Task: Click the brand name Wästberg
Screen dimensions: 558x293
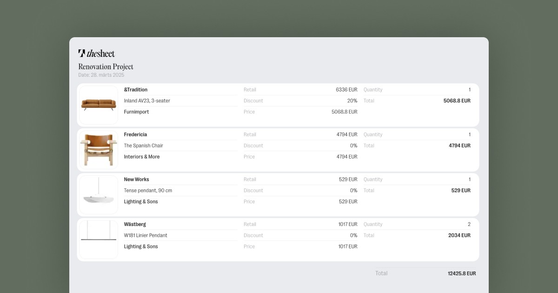Action: click(135, 224)
